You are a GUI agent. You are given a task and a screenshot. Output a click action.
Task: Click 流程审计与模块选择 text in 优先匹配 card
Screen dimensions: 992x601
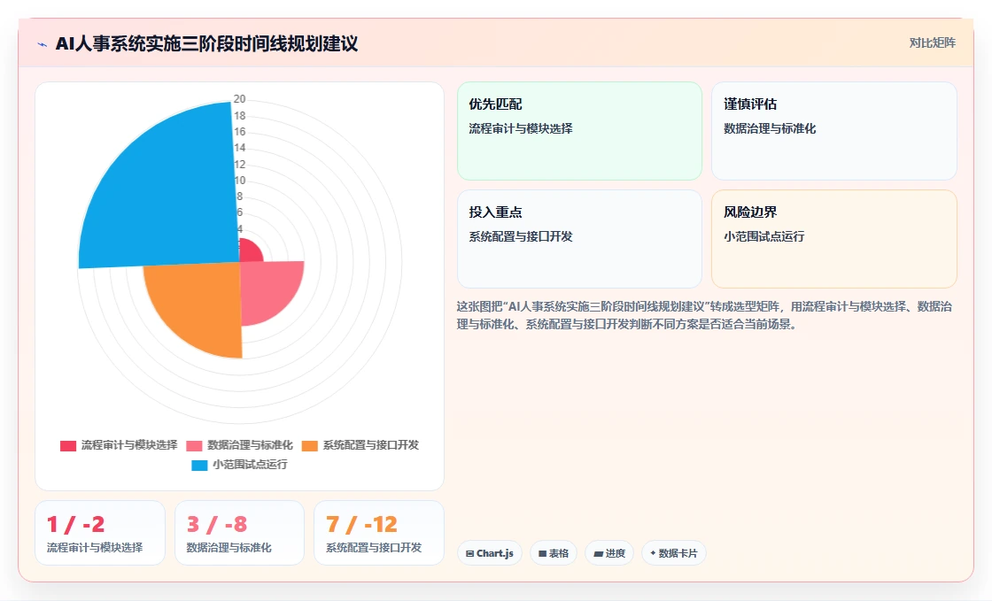click(521, 128)
